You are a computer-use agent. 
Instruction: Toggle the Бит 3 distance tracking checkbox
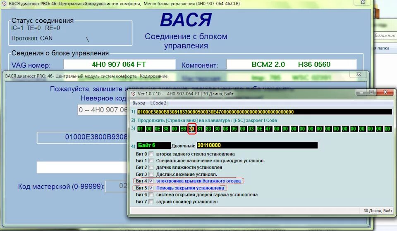[151, 174]
